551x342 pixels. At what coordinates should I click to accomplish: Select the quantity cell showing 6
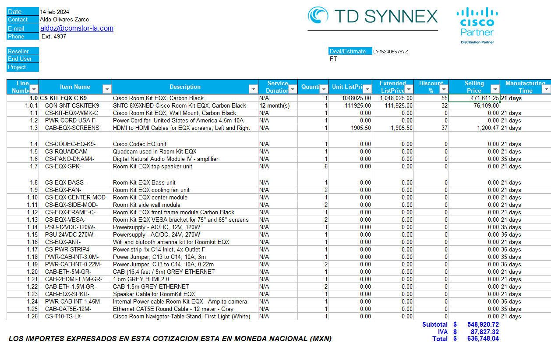click(313, 167)
